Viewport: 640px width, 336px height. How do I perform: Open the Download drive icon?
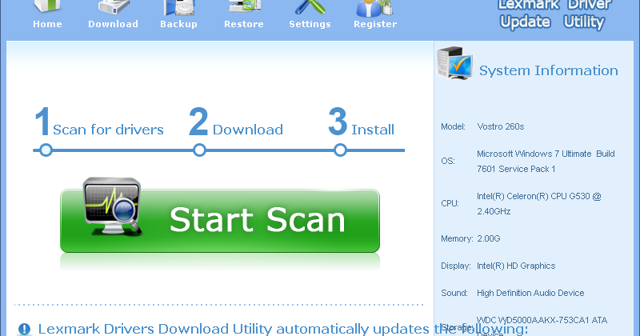(x=114, y=7)
